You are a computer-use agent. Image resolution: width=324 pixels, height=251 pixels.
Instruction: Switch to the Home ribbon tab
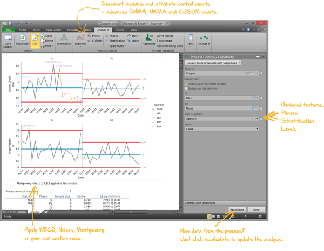coord(23,30)
